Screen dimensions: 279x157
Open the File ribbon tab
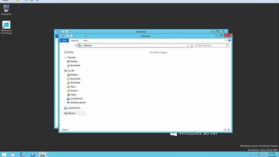pos(64,41)
